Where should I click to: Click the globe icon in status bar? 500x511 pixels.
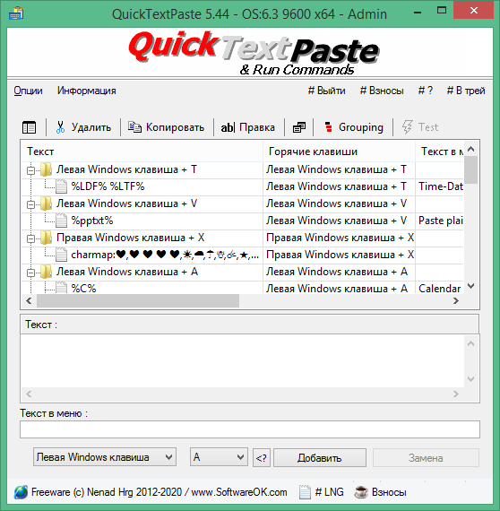[x=21, y=492]
